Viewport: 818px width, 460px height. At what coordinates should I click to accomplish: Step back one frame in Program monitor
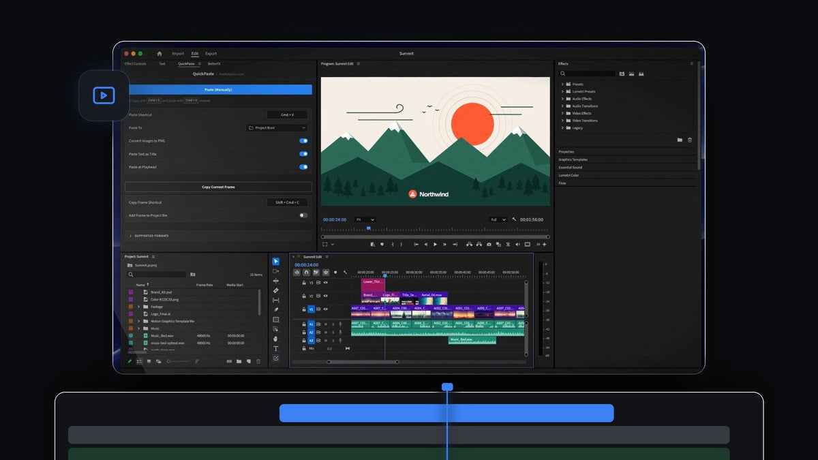click(426, 245)
